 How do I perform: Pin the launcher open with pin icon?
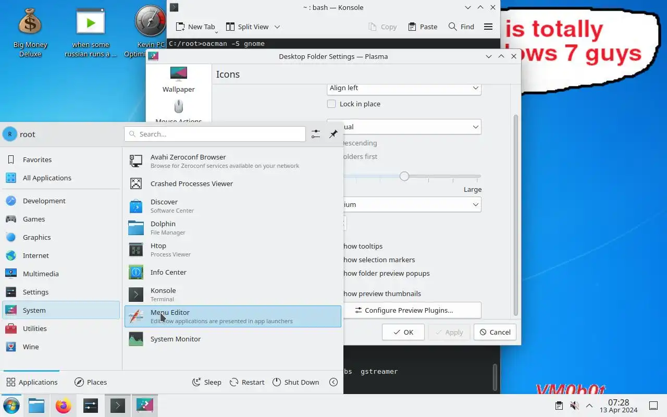tap(333, 134)
